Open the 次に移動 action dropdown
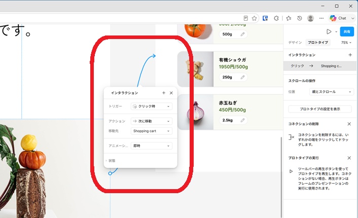The height and width of the screenshot is (218, 358). (x=152, y=121)
